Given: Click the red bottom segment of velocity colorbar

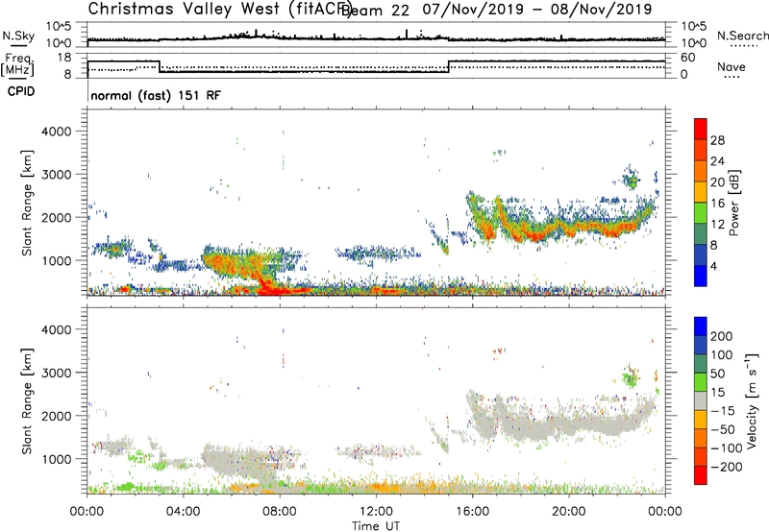Looking at the screenshot, I should pos(701,475).
